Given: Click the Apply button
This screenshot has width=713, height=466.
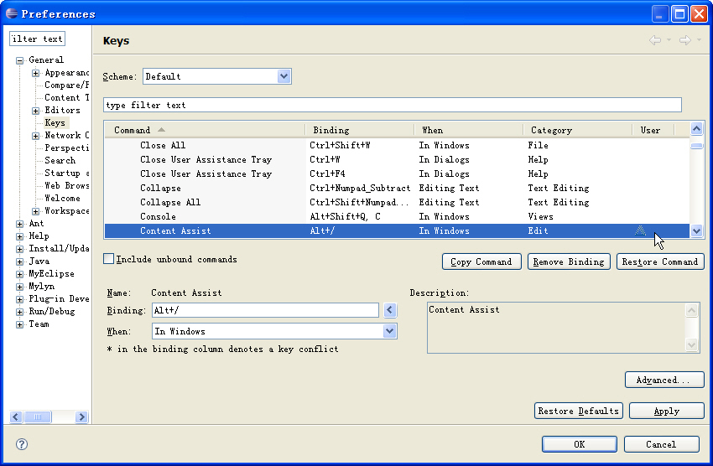Looking at the screenshot, I should pos(667,411).
